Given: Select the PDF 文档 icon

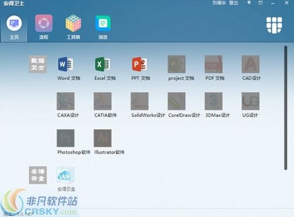Looking at the screenshot, I should (x=213, y=64).
